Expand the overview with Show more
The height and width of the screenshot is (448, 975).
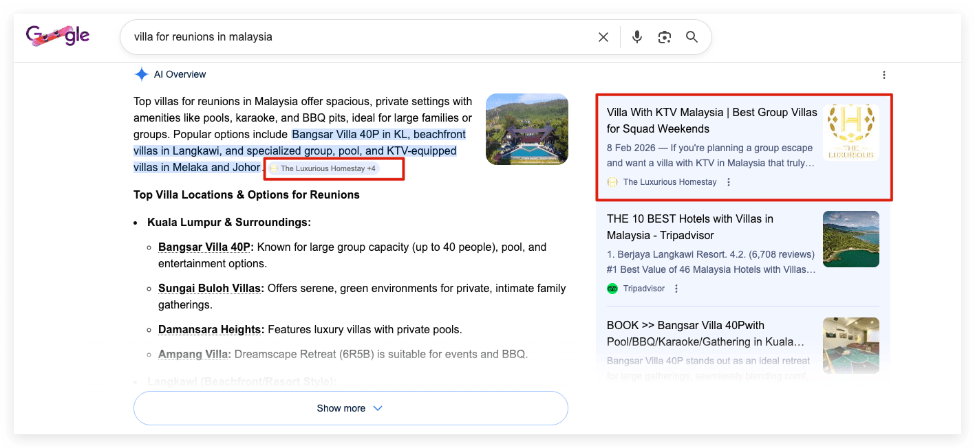click(350, 408)
